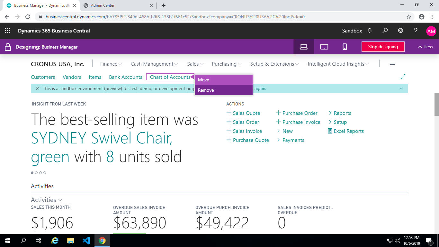Choose Move from the context menu
This screenshot has height=247, width=439.
[224, 80]
